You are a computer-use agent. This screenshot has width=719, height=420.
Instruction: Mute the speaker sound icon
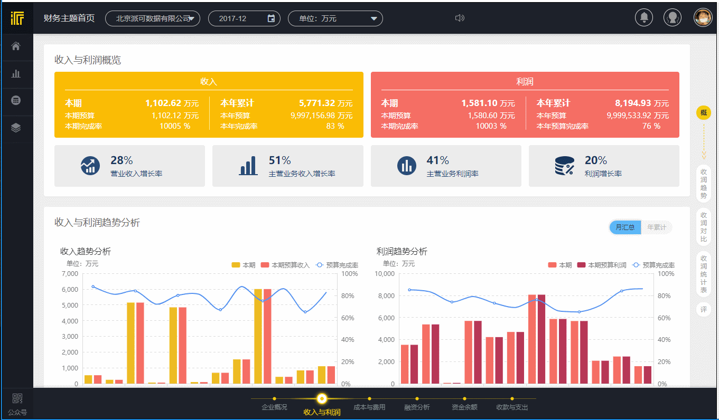pos(460,18)
